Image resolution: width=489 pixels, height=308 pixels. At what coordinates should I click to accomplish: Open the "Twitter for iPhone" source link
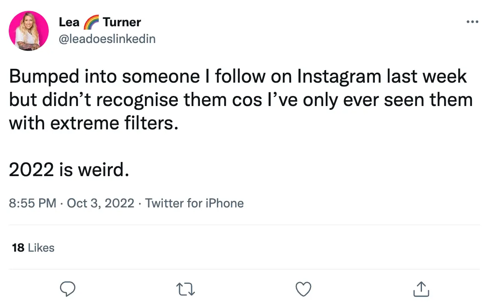[x=195, y=203]
